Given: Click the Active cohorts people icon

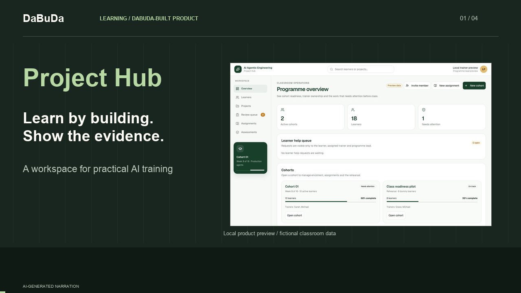Looking at the screenshot, I should coord(282,110).
